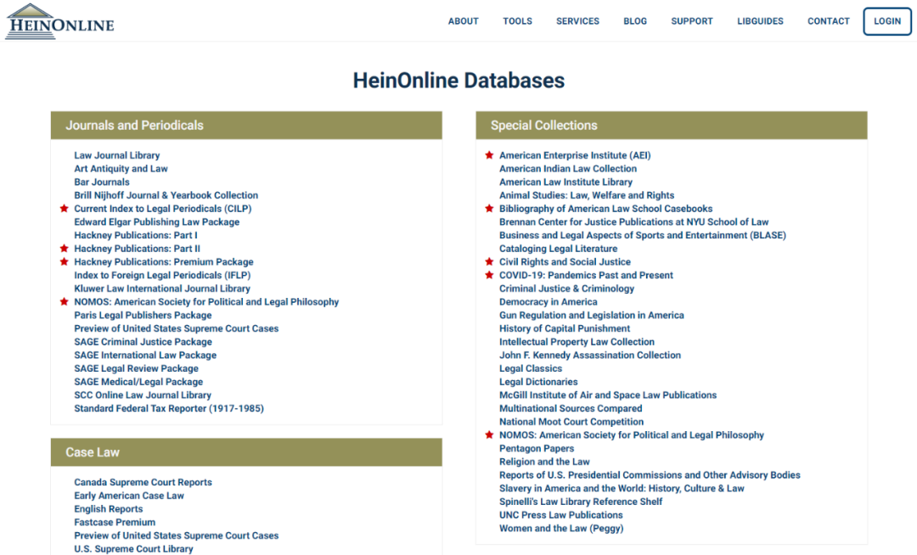Open Edward Elgar Publishing Law Package
Image resolution: width=917 pixels, height=555 pixels.
click(x=157, y=222)
